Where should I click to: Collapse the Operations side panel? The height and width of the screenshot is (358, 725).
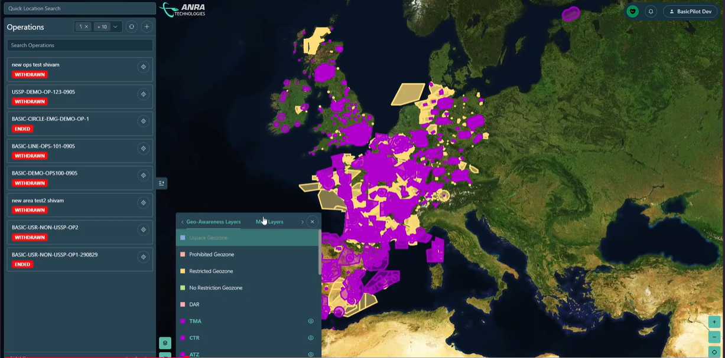point(161,183)
